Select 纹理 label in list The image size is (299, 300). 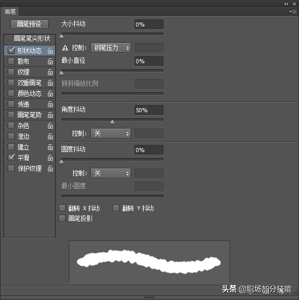point(23,72)
